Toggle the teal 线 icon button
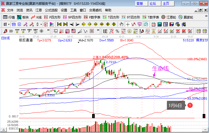 click(146, 24)
